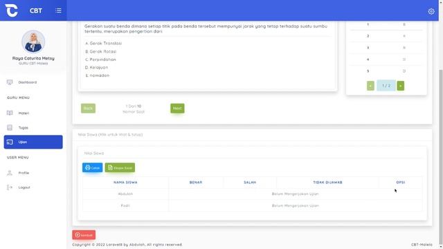Click the CBT brand title text
443x249 pixels.
pyautogui.click(x=36, y=10)
